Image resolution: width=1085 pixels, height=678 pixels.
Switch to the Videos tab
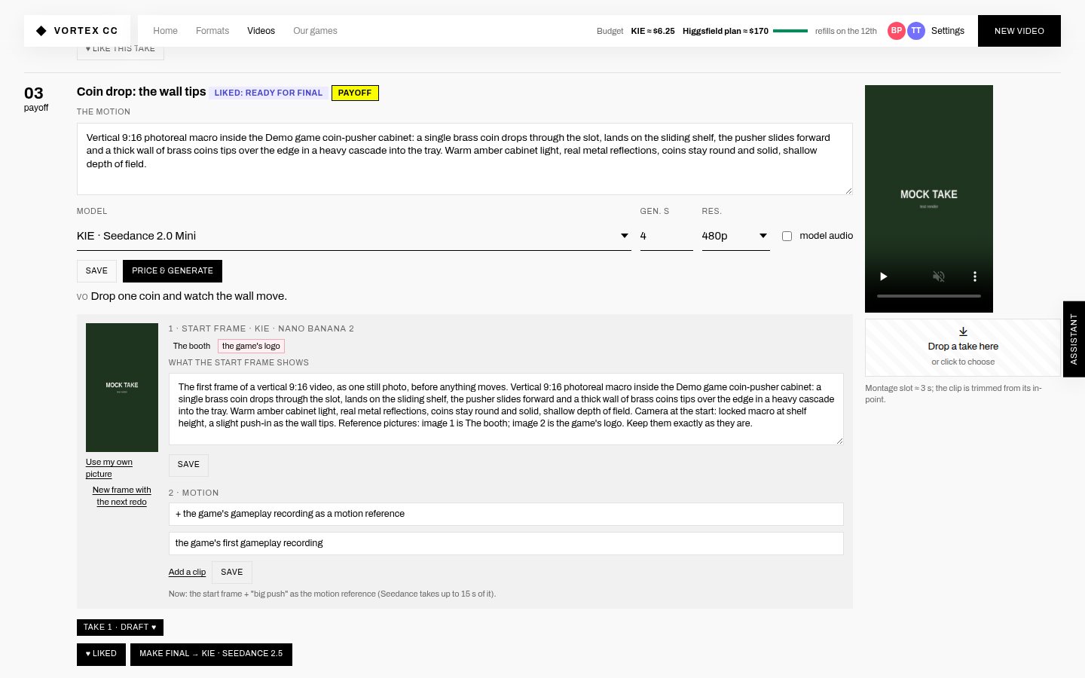261,31
